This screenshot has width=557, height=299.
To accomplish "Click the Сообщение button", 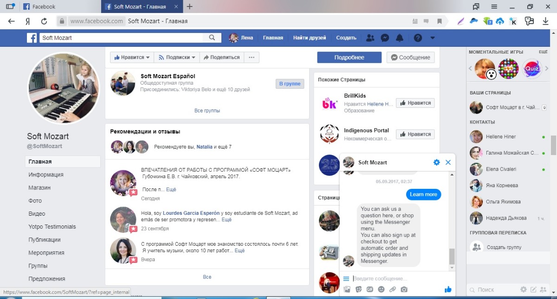I will [x=410, y=57].
